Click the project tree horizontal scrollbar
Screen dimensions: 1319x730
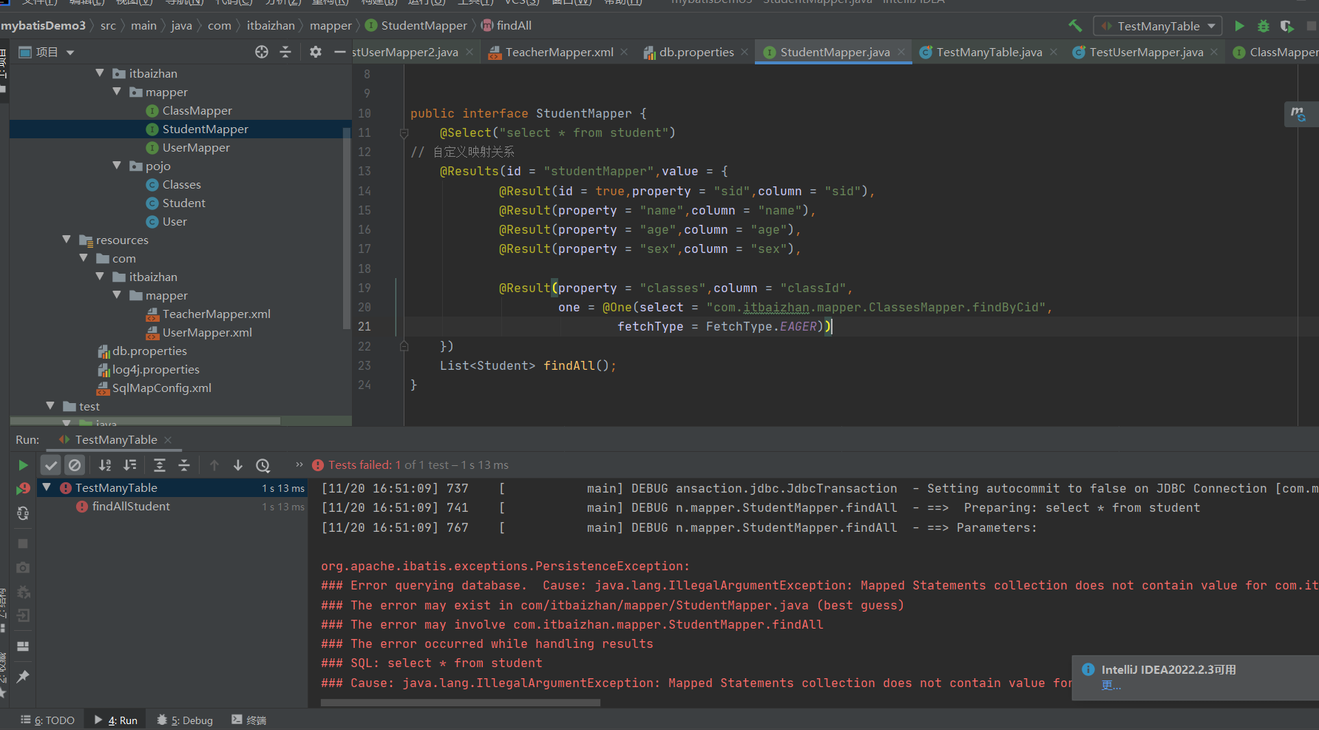pos(146,422)
